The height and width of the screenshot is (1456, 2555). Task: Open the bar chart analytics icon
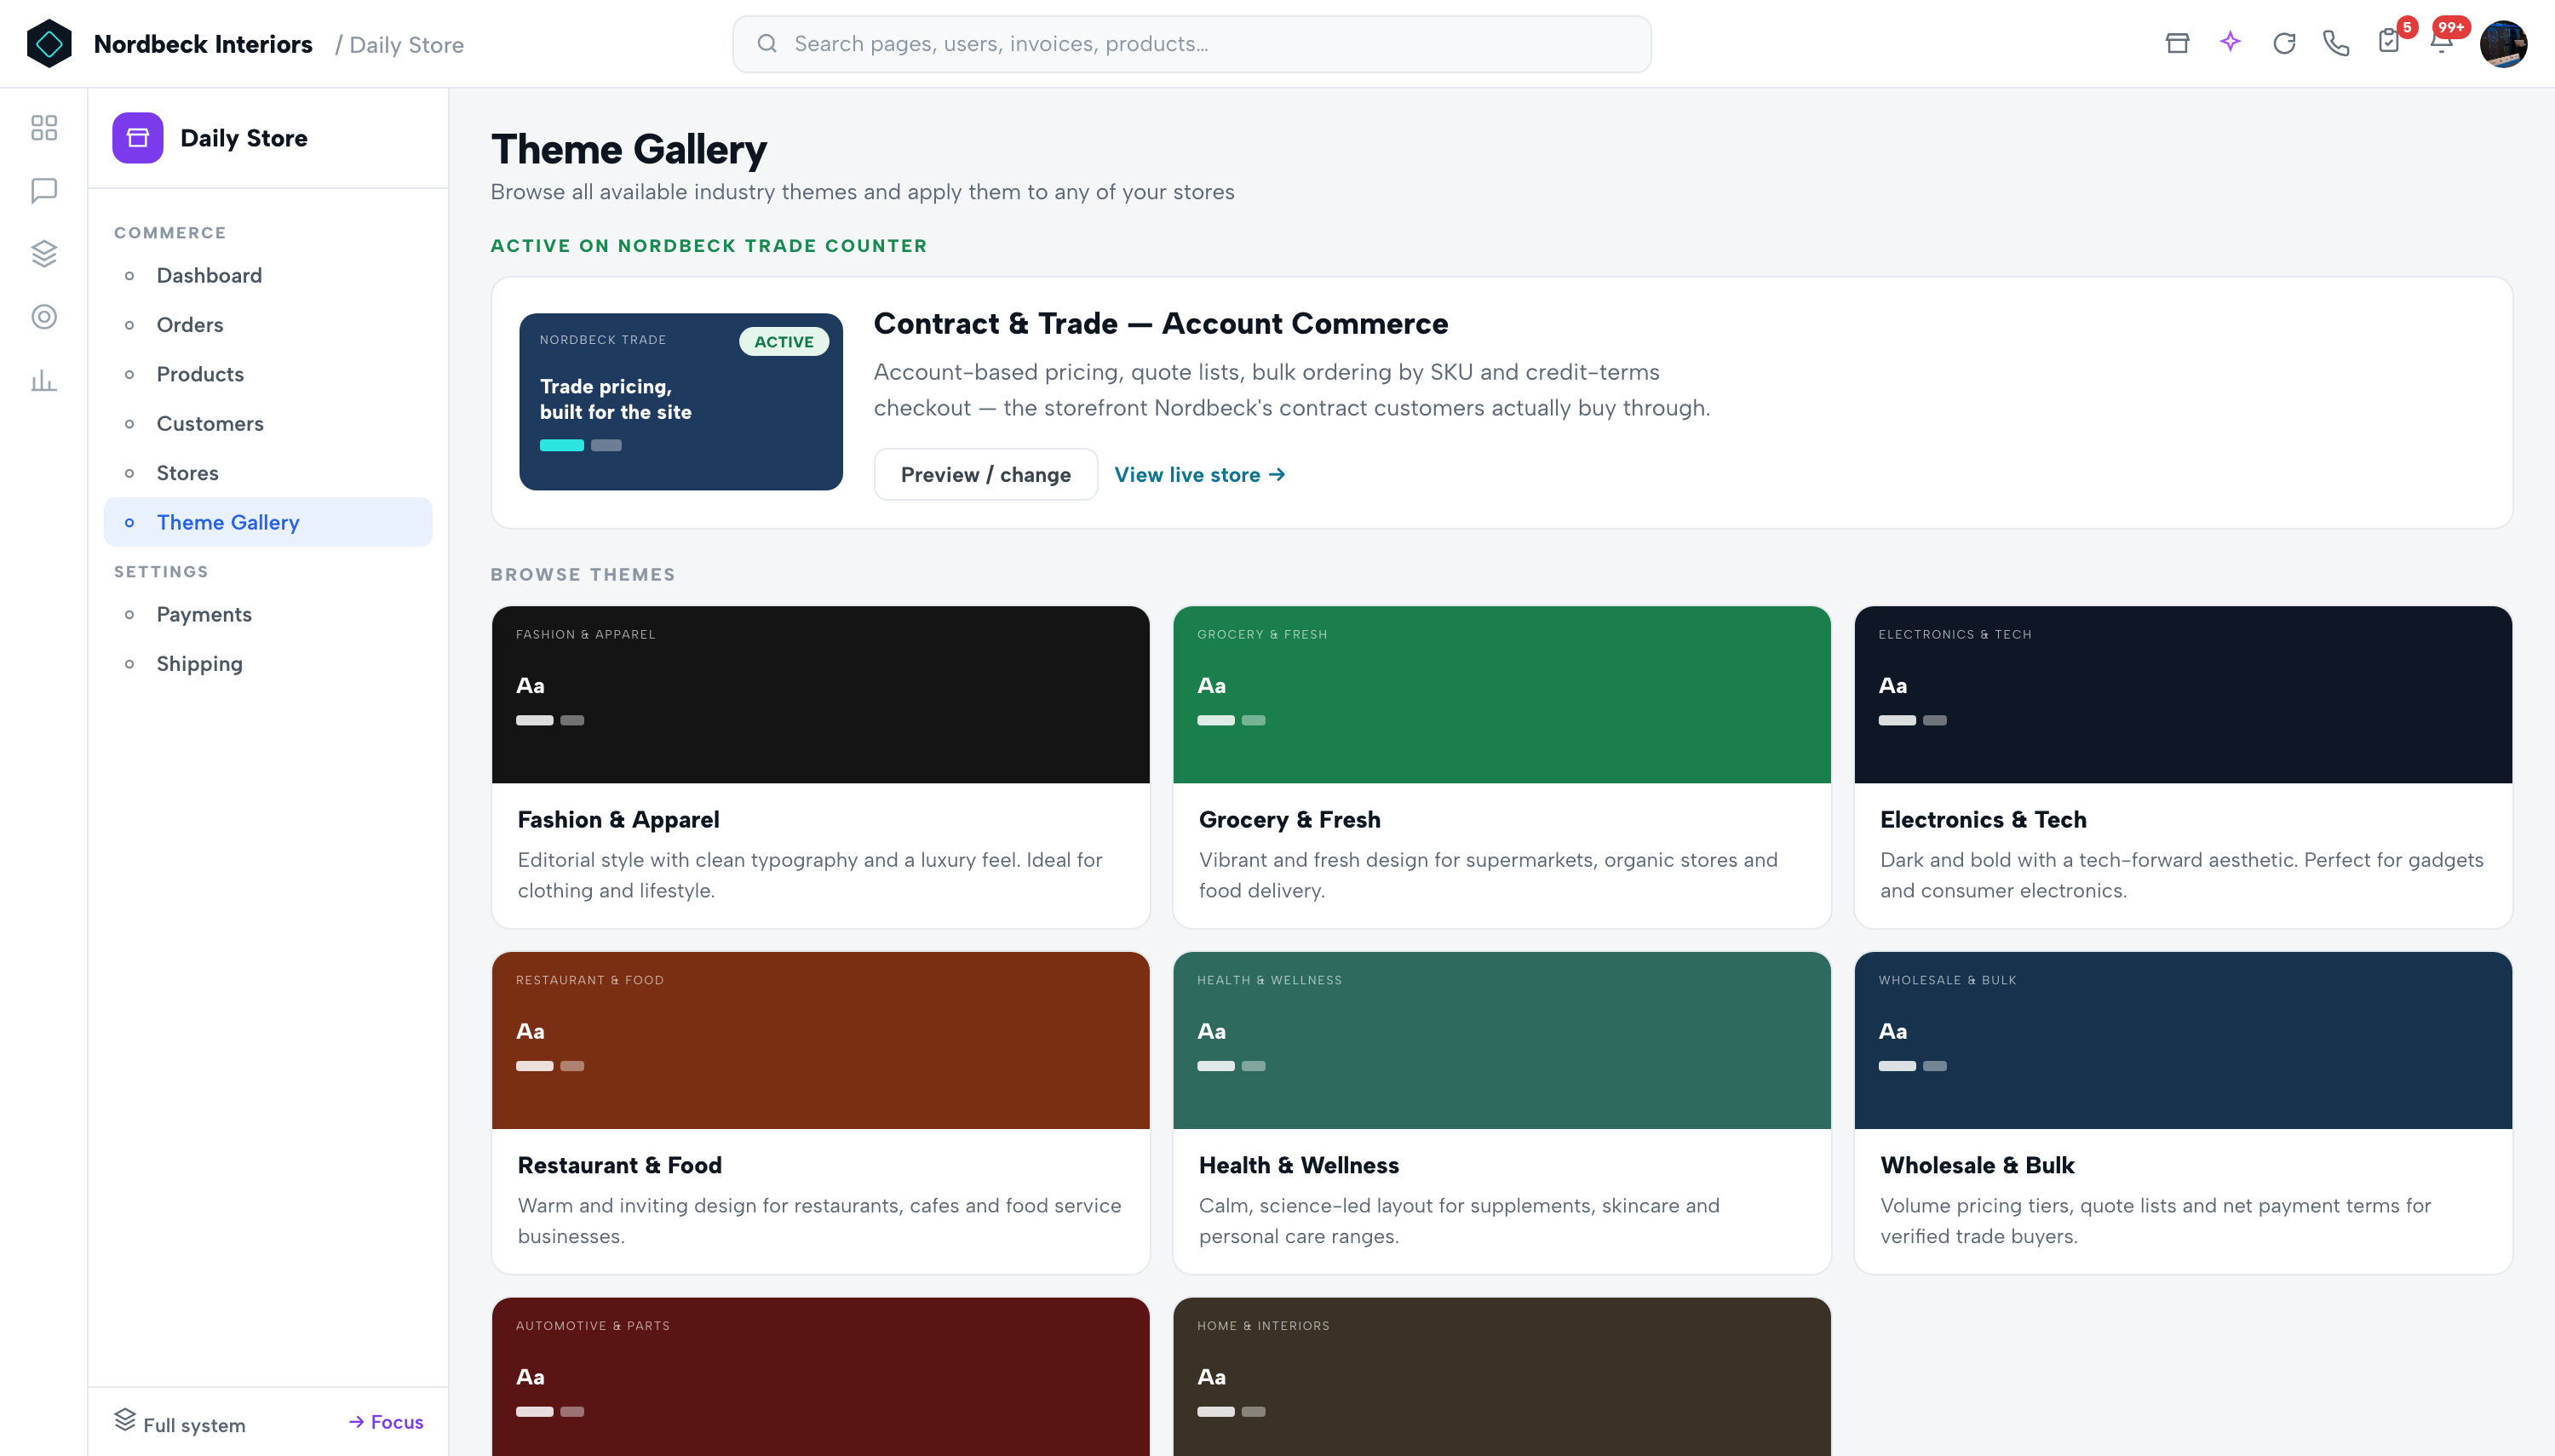(44, 380)
